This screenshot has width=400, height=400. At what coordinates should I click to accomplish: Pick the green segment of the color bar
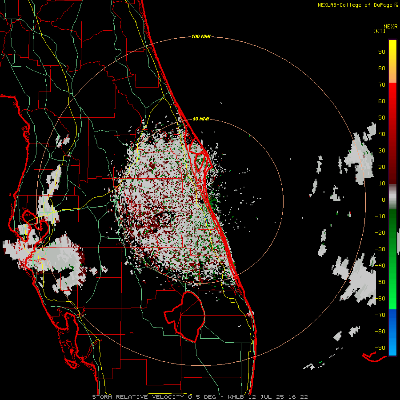coord(392,260)
